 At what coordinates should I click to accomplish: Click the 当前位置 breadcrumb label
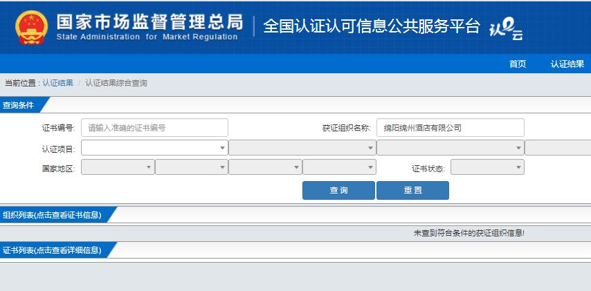pyautogui.click(x=21, y=83)
